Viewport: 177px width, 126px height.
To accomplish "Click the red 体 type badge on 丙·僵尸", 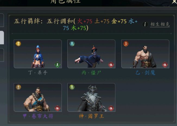I will 111,65.
